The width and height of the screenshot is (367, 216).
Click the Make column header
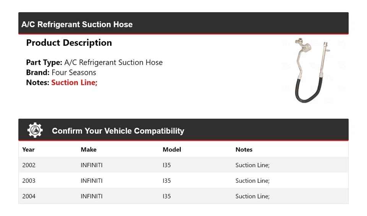coord(88,150)
